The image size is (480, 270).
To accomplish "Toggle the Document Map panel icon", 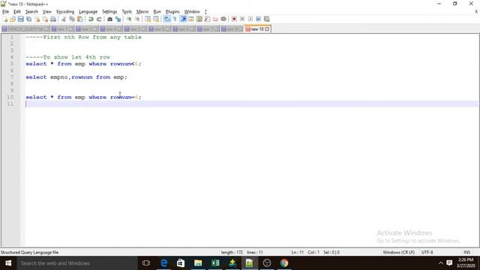I will pyautogui.click(x=199, y=19).
